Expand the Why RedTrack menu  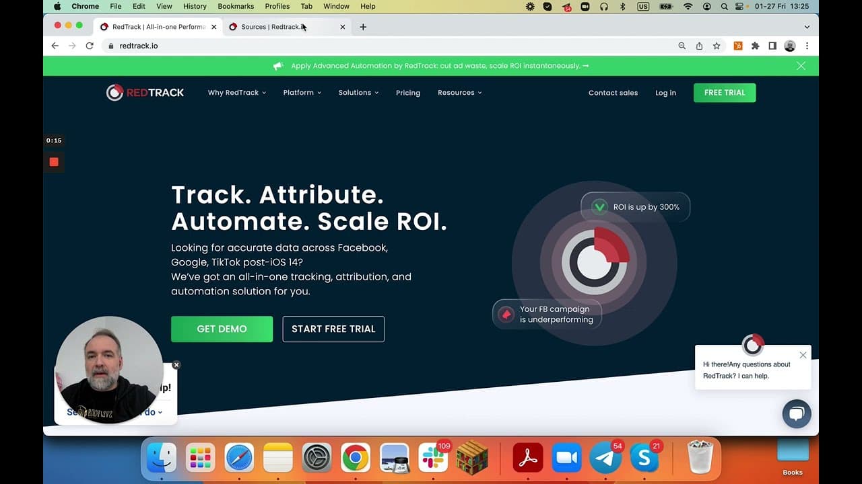click(x=237, y=93)
